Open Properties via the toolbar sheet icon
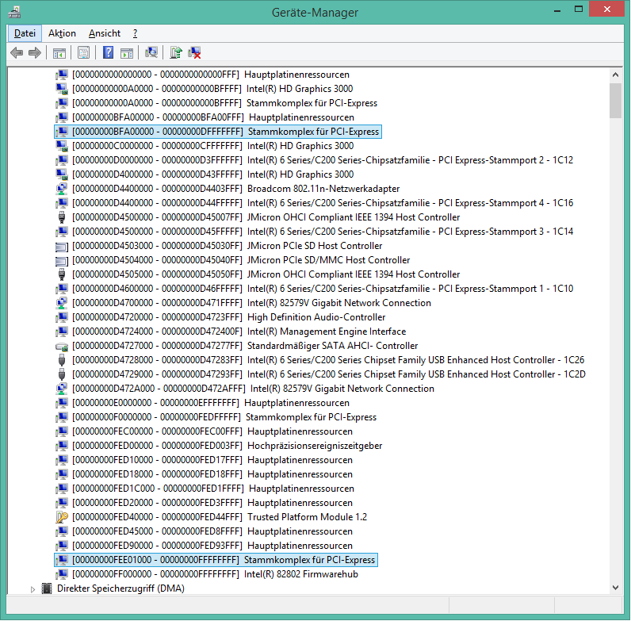The width and height of the screenshot is (631, 621). tap(83, 53)
